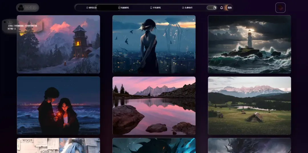
Task: Click the 电脑壁纸 picture icon
Action: tap(119, 8)
